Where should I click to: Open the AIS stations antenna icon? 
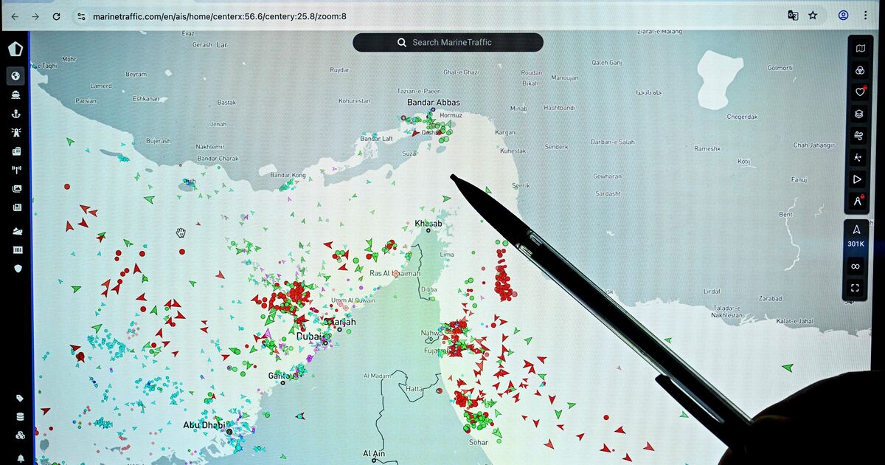click(17, 170)
